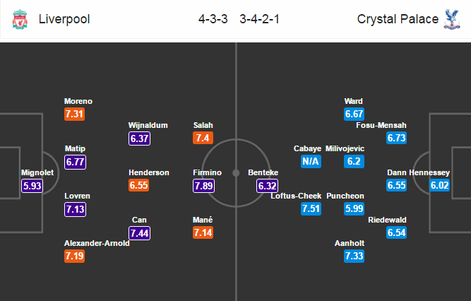Click Alexander-Arnold's 7.19 rating box
This screenshot has height=301, width=471.
[74, 256]
